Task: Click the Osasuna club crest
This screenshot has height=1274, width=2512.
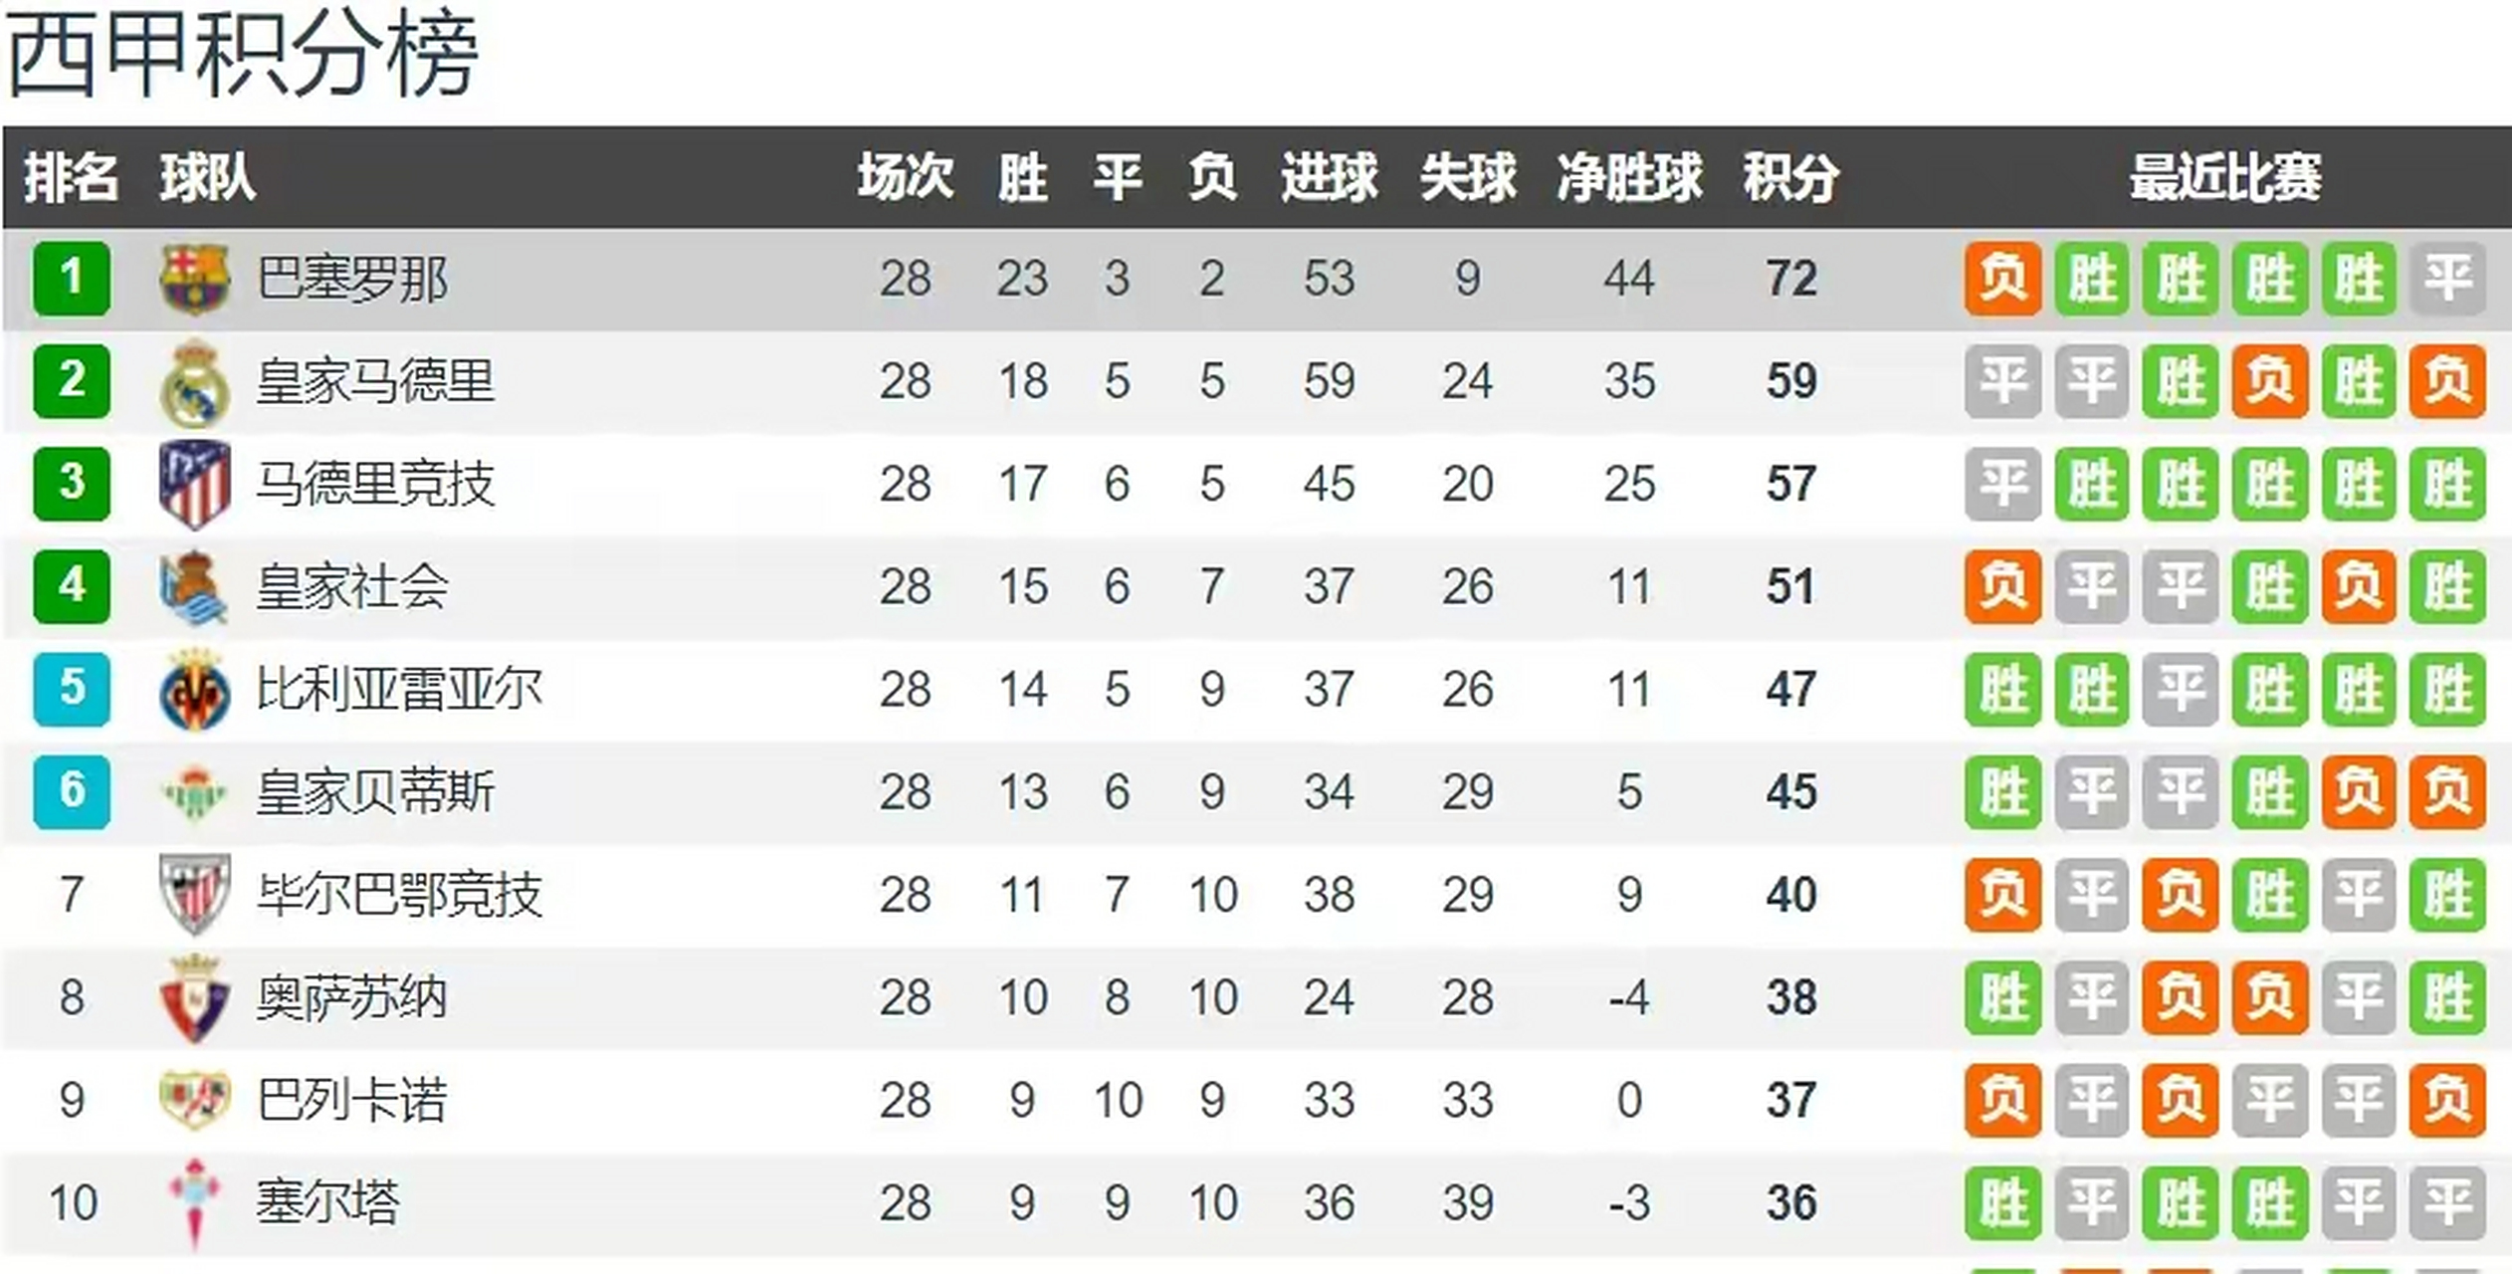Action: [x=195, y=998]
